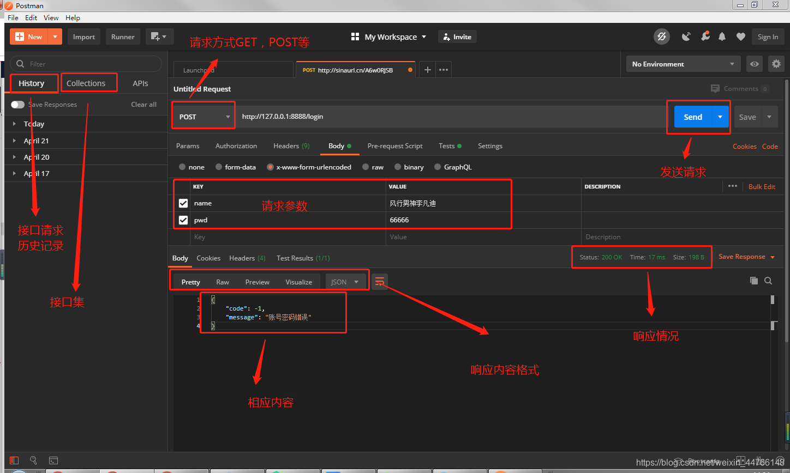The height and width of the screenshot is (473, 790).
Task: Open the Save dropdown arrow
Action: [x=769, y=117]
